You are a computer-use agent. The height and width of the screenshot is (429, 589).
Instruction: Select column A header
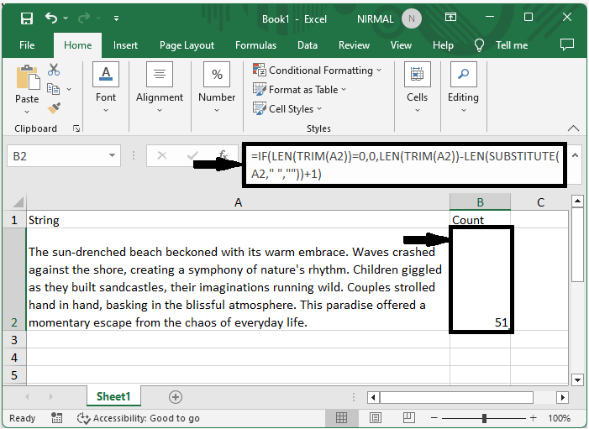tap(238, 202)
